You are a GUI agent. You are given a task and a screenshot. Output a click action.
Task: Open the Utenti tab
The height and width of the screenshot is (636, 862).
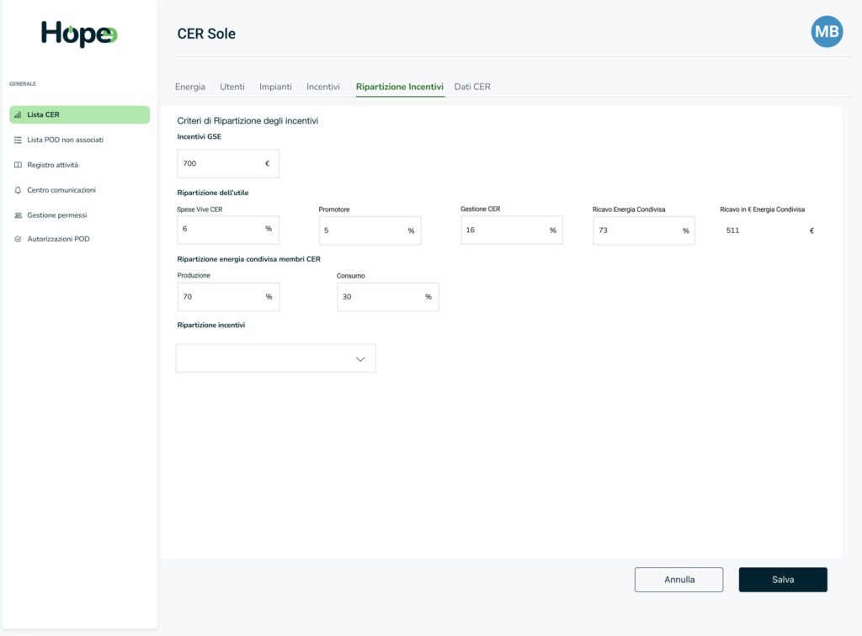232,87
